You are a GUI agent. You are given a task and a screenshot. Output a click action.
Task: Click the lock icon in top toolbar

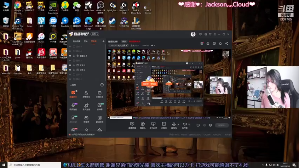208,43
